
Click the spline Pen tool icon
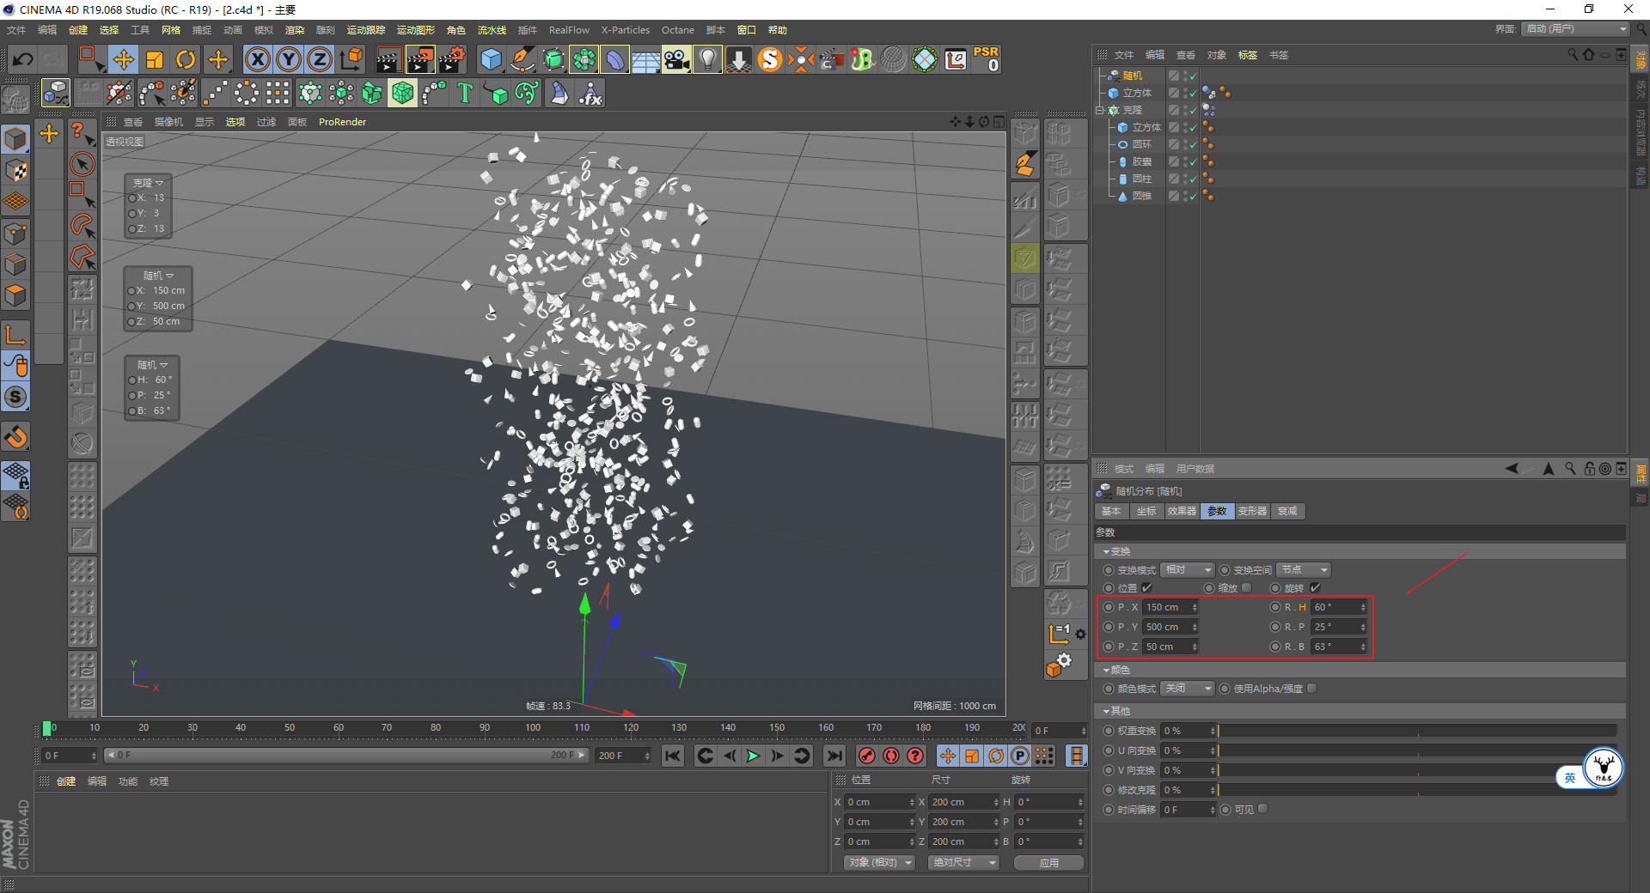point(522,60)
